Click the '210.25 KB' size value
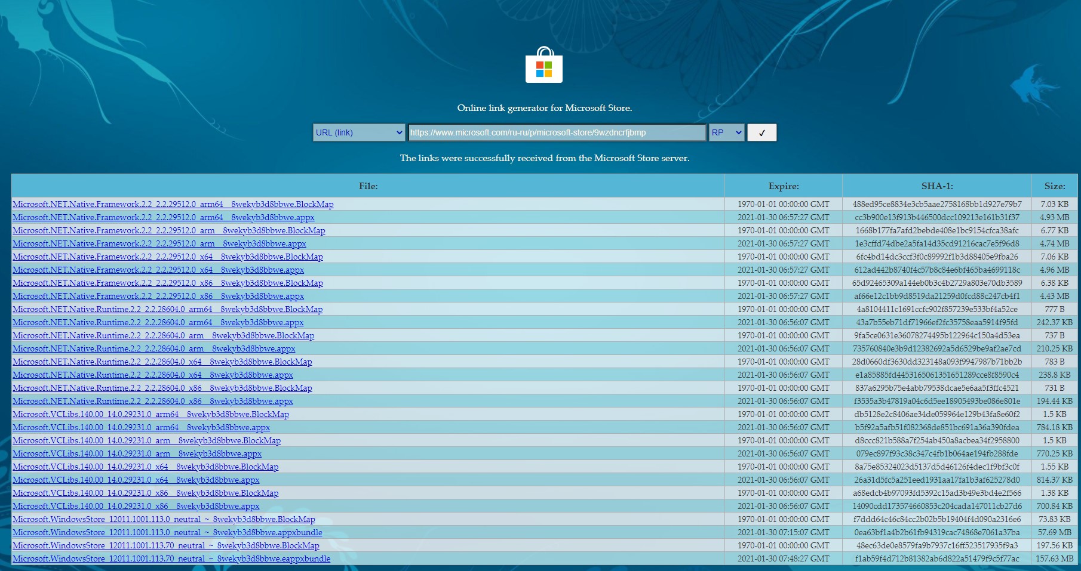1081x571 pixels. tap(1055, 348)
